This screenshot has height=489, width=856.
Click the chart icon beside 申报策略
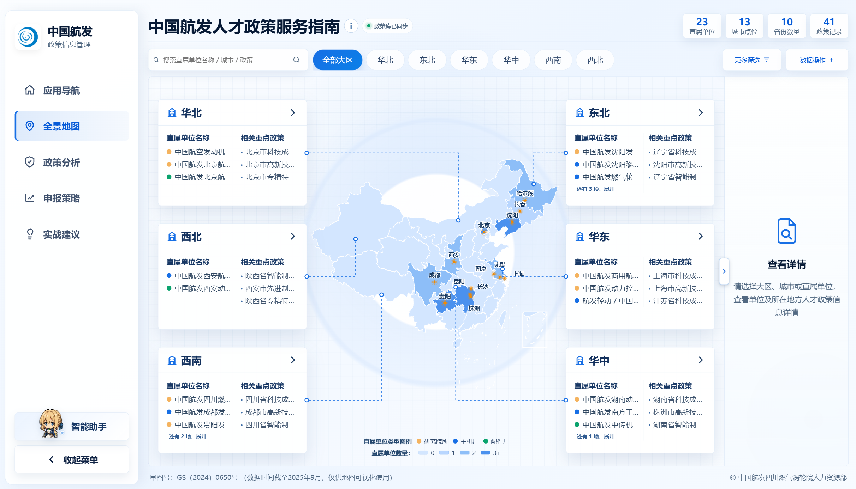30,198
